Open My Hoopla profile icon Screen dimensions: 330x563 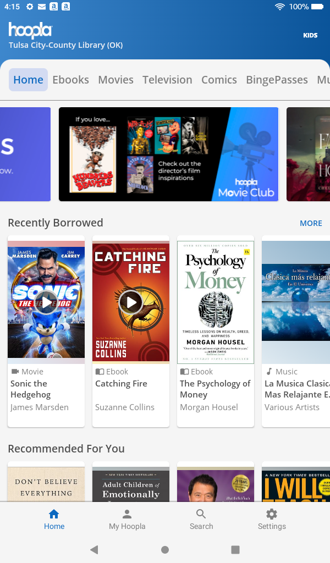(127, 514)
